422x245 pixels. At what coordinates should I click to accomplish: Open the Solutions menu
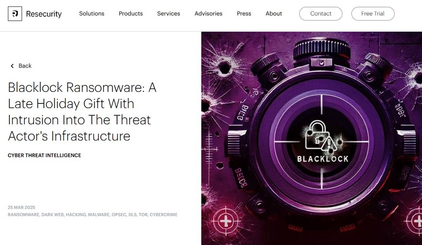click(92, 14)
